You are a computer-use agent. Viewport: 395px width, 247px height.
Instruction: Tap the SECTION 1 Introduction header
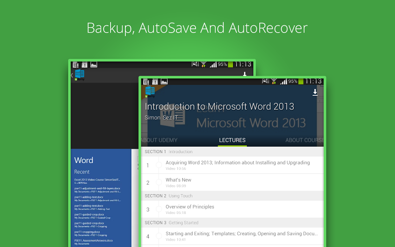232,152
